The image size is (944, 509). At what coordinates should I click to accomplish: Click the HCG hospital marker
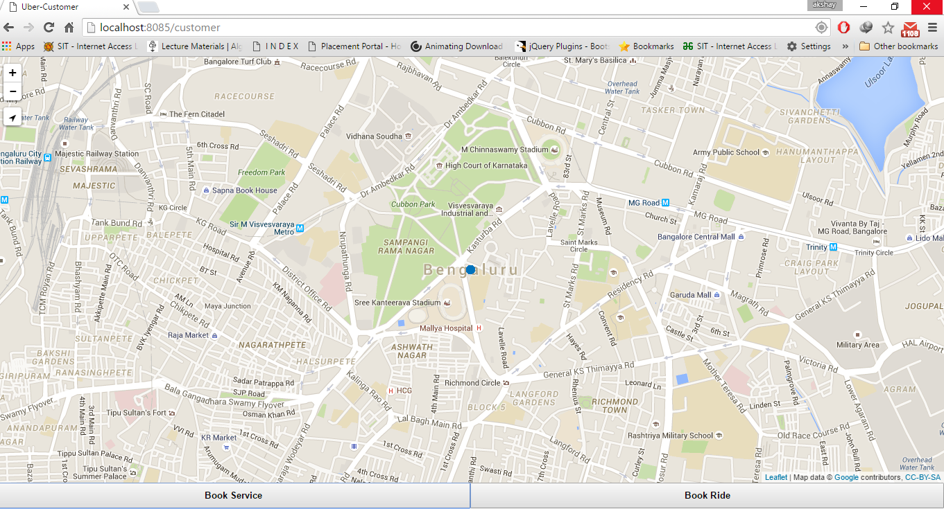click(x=391, y=391)
